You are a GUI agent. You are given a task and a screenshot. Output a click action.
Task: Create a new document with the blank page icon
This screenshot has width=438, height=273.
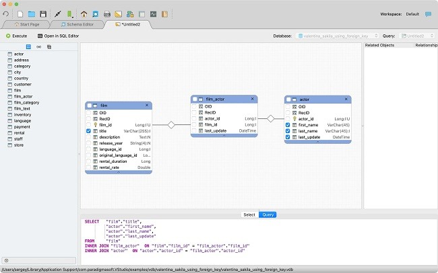tap(21, 13)
